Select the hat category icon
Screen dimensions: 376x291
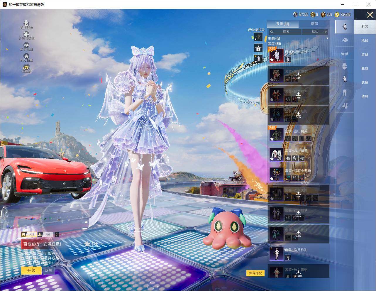tap(345, 40)
